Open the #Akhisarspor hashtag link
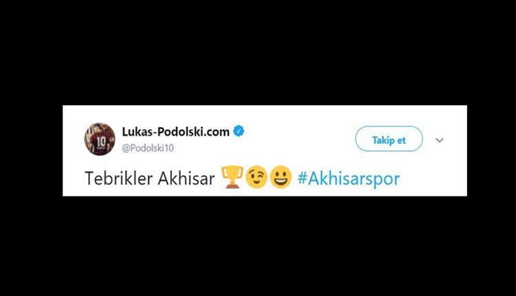The width and height of the screenshot is (516, 296). point(349,179)
